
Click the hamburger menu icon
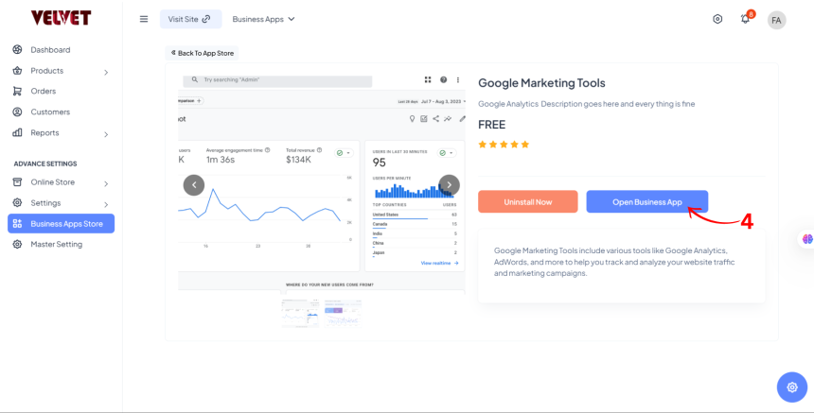pyautogui.click(x=144, y=19)
